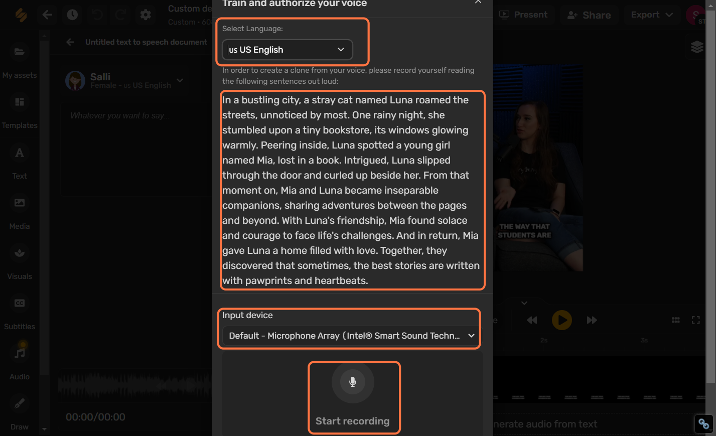Open the Export dropdown
The width and height of the screenshot is (716, 436).
pyautogui.click(x=652, y=15)
